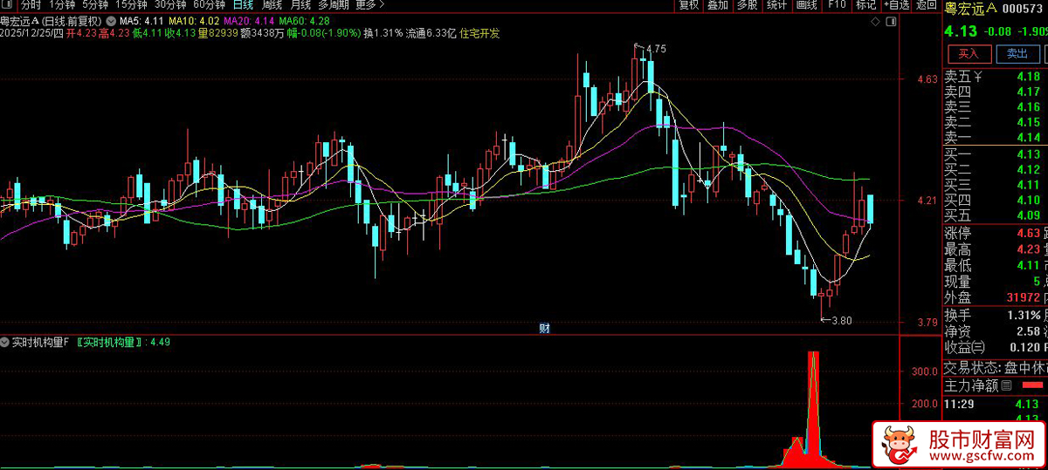Select the 1分钟 period
This screenshot has width=1048, height=470.
click(61, 5)
